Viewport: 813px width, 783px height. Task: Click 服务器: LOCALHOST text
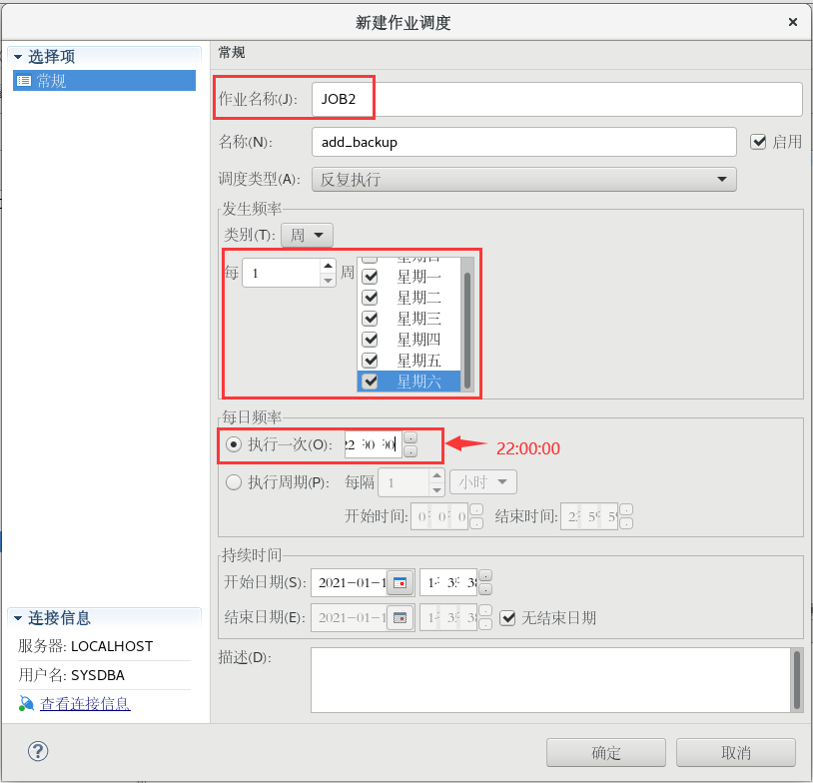tap(86, 646)
